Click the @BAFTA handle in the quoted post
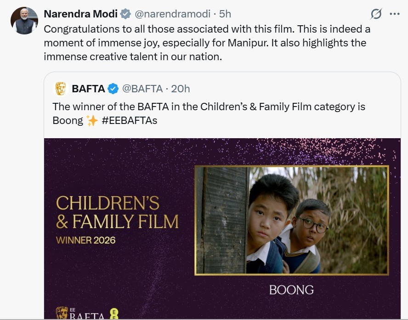 142,88
